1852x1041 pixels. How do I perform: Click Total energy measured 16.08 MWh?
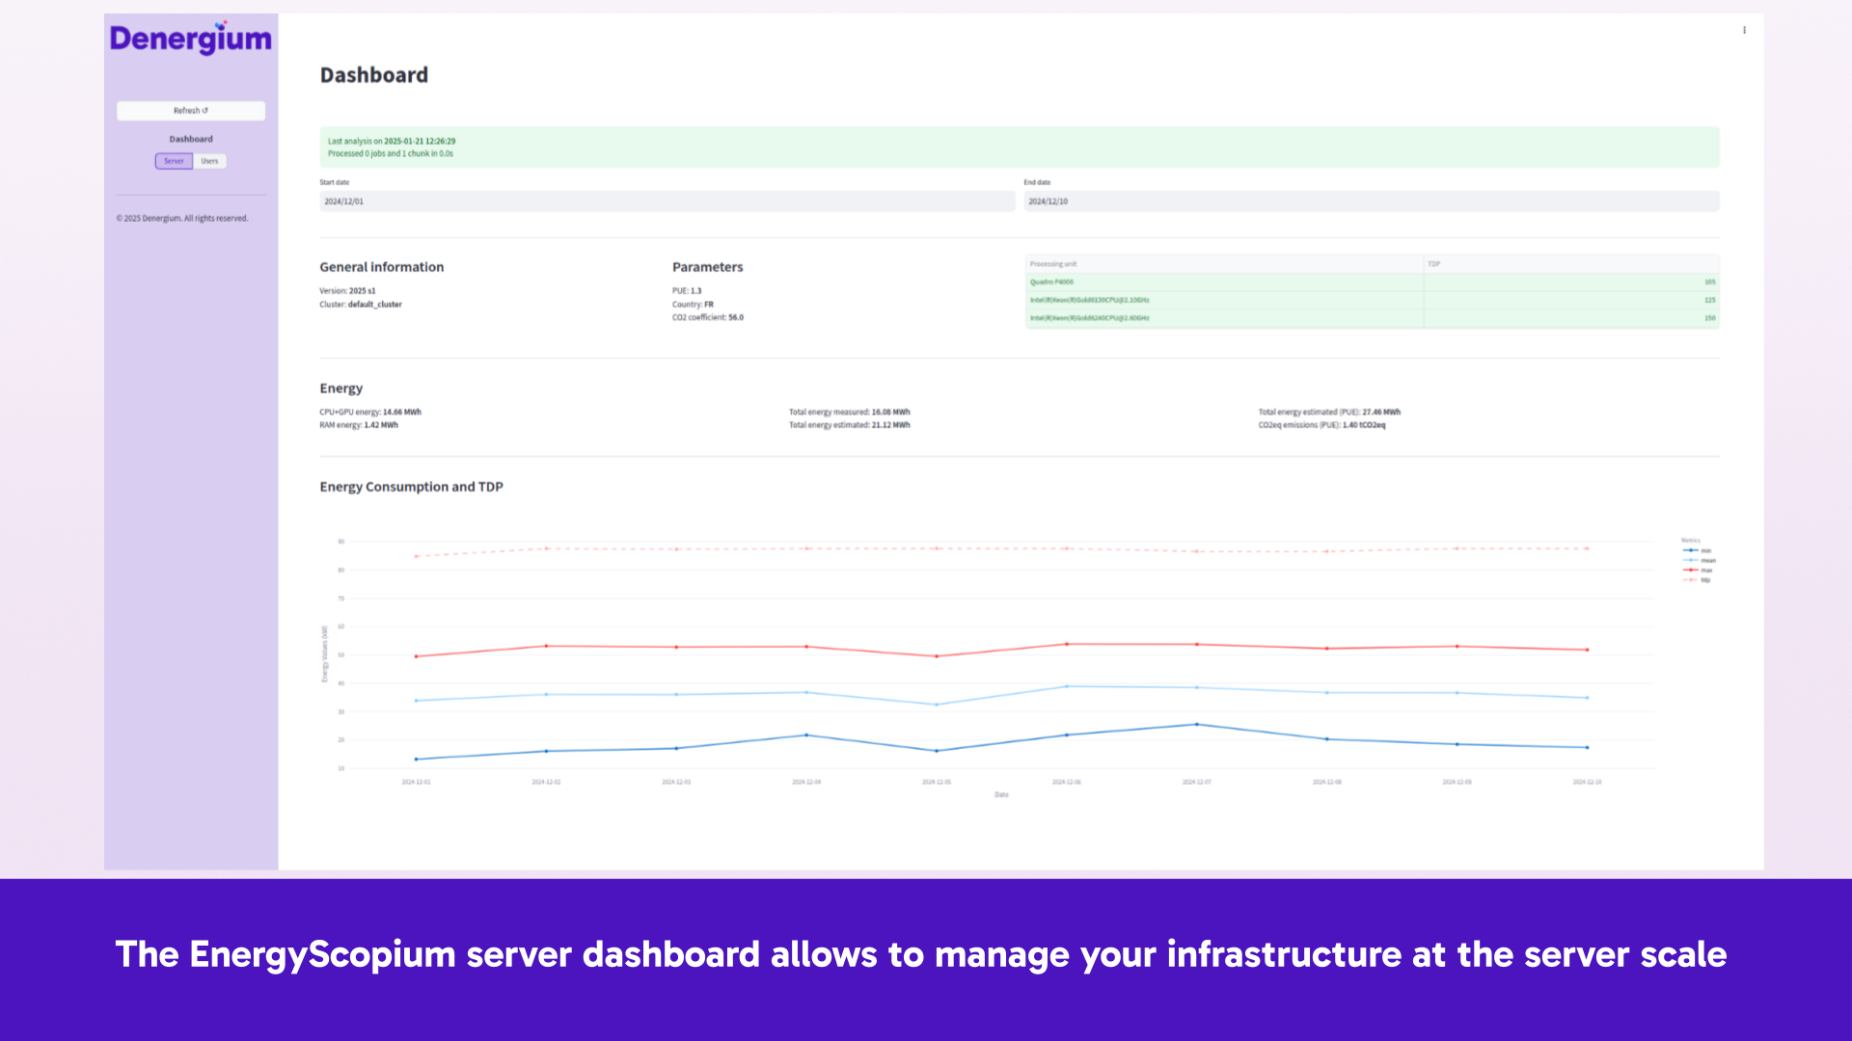(850, 413)
